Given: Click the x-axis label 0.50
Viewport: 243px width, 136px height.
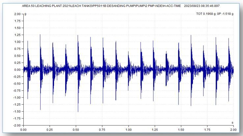Looking at the screenshot, I should (76, 130).
